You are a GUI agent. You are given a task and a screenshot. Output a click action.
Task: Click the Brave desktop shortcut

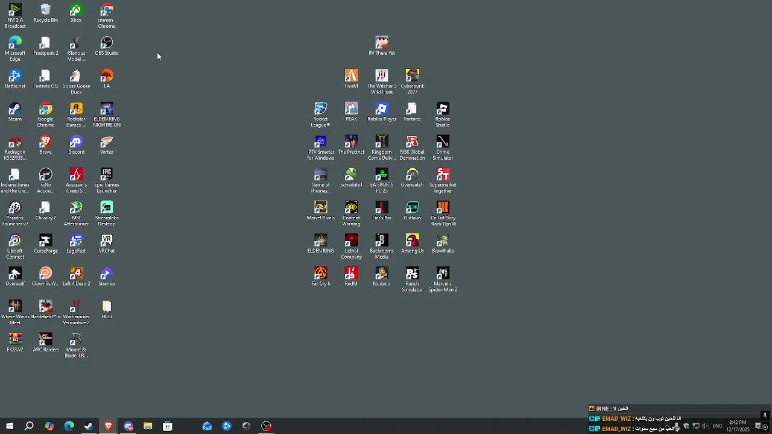point(46,145)
